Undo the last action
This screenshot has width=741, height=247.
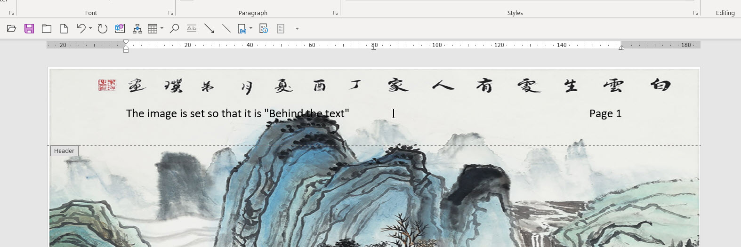pyautogui.click(x=81, y=29)
